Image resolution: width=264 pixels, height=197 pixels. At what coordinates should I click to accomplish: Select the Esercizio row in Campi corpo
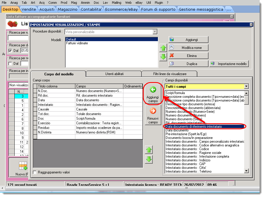click(88, 123)
